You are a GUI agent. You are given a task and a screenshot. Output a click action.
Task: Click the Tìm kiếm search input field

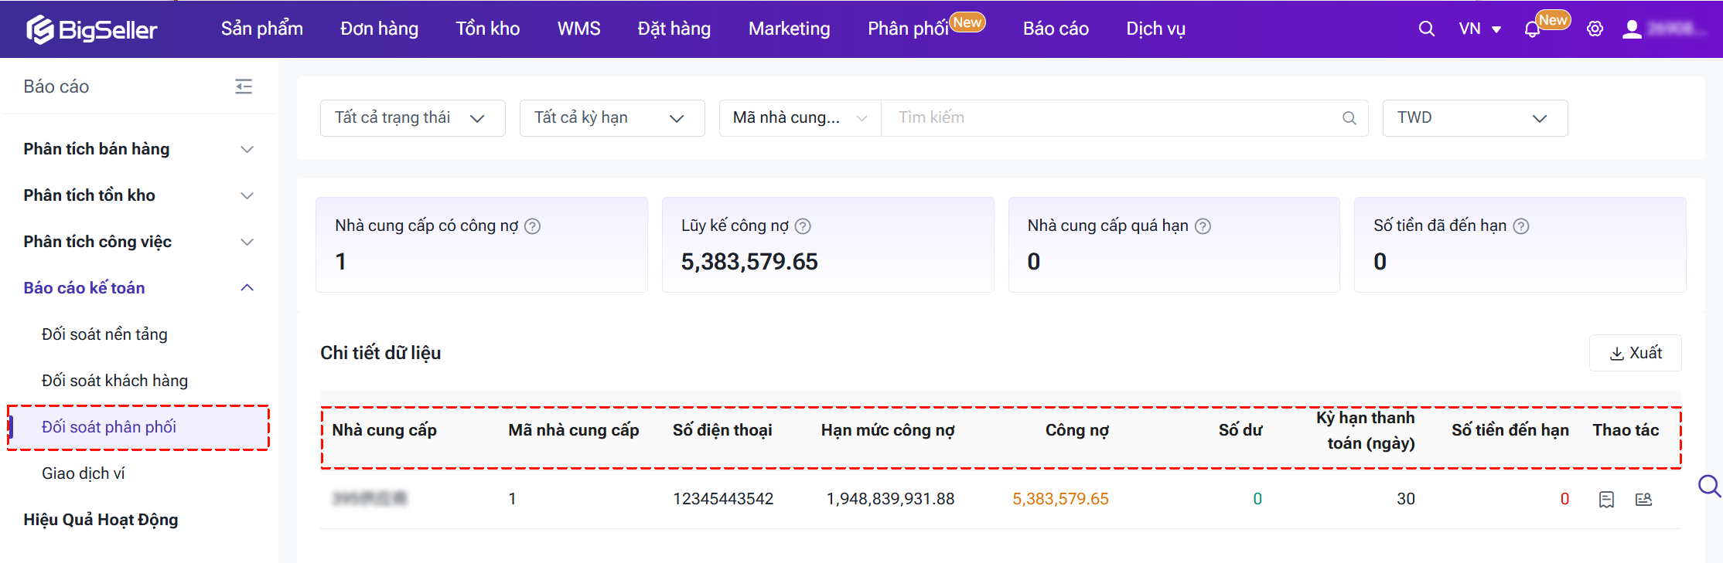tap(1114, 118)
